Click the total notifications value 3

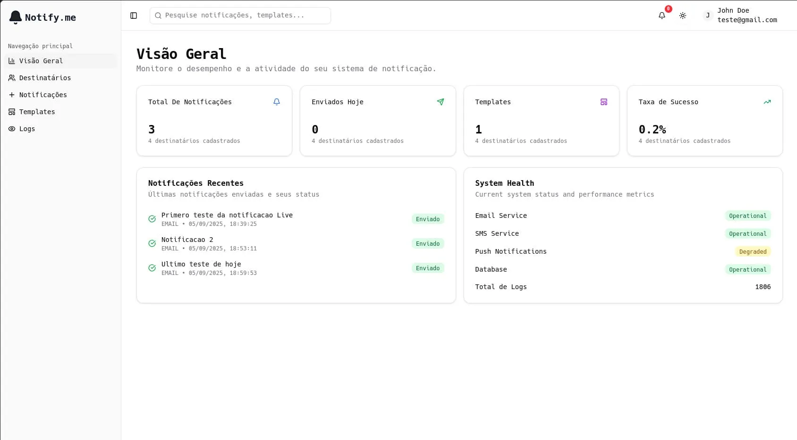[152, 129]
